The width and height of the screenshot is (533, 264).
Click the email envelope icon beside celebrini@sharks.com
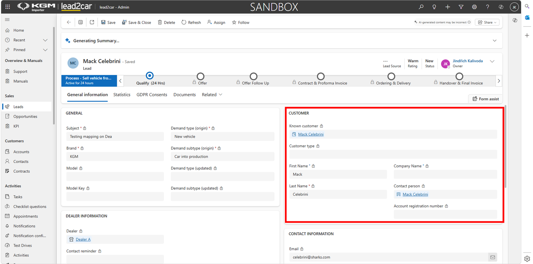pos(493,257)
